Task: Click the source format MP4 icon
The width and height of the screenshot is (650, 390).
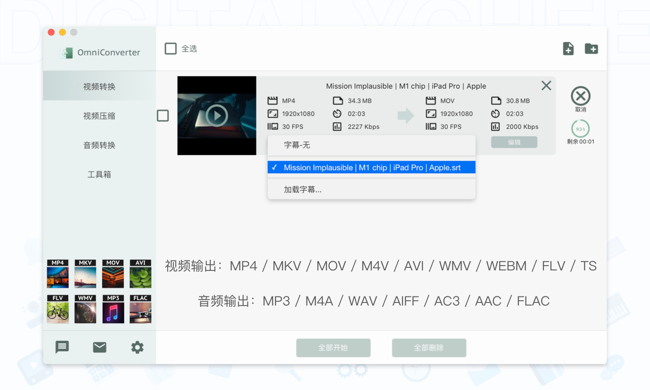Action: pyautogui.click(x=273, y=101)
